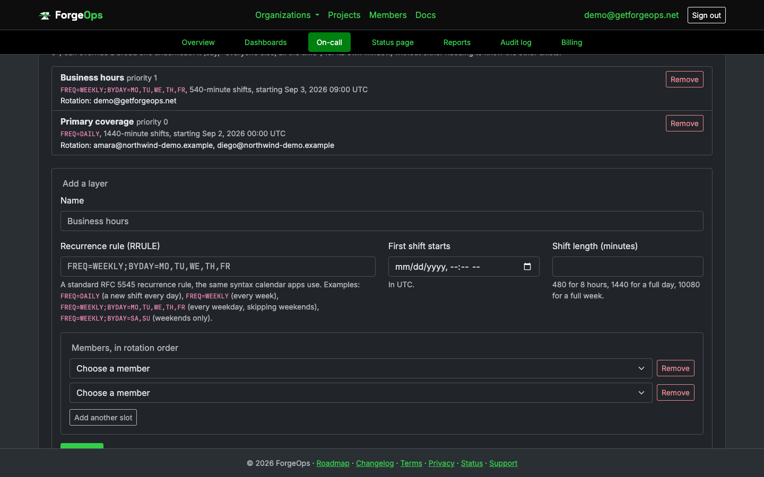Switch to the Overview tab

(198, 42)
